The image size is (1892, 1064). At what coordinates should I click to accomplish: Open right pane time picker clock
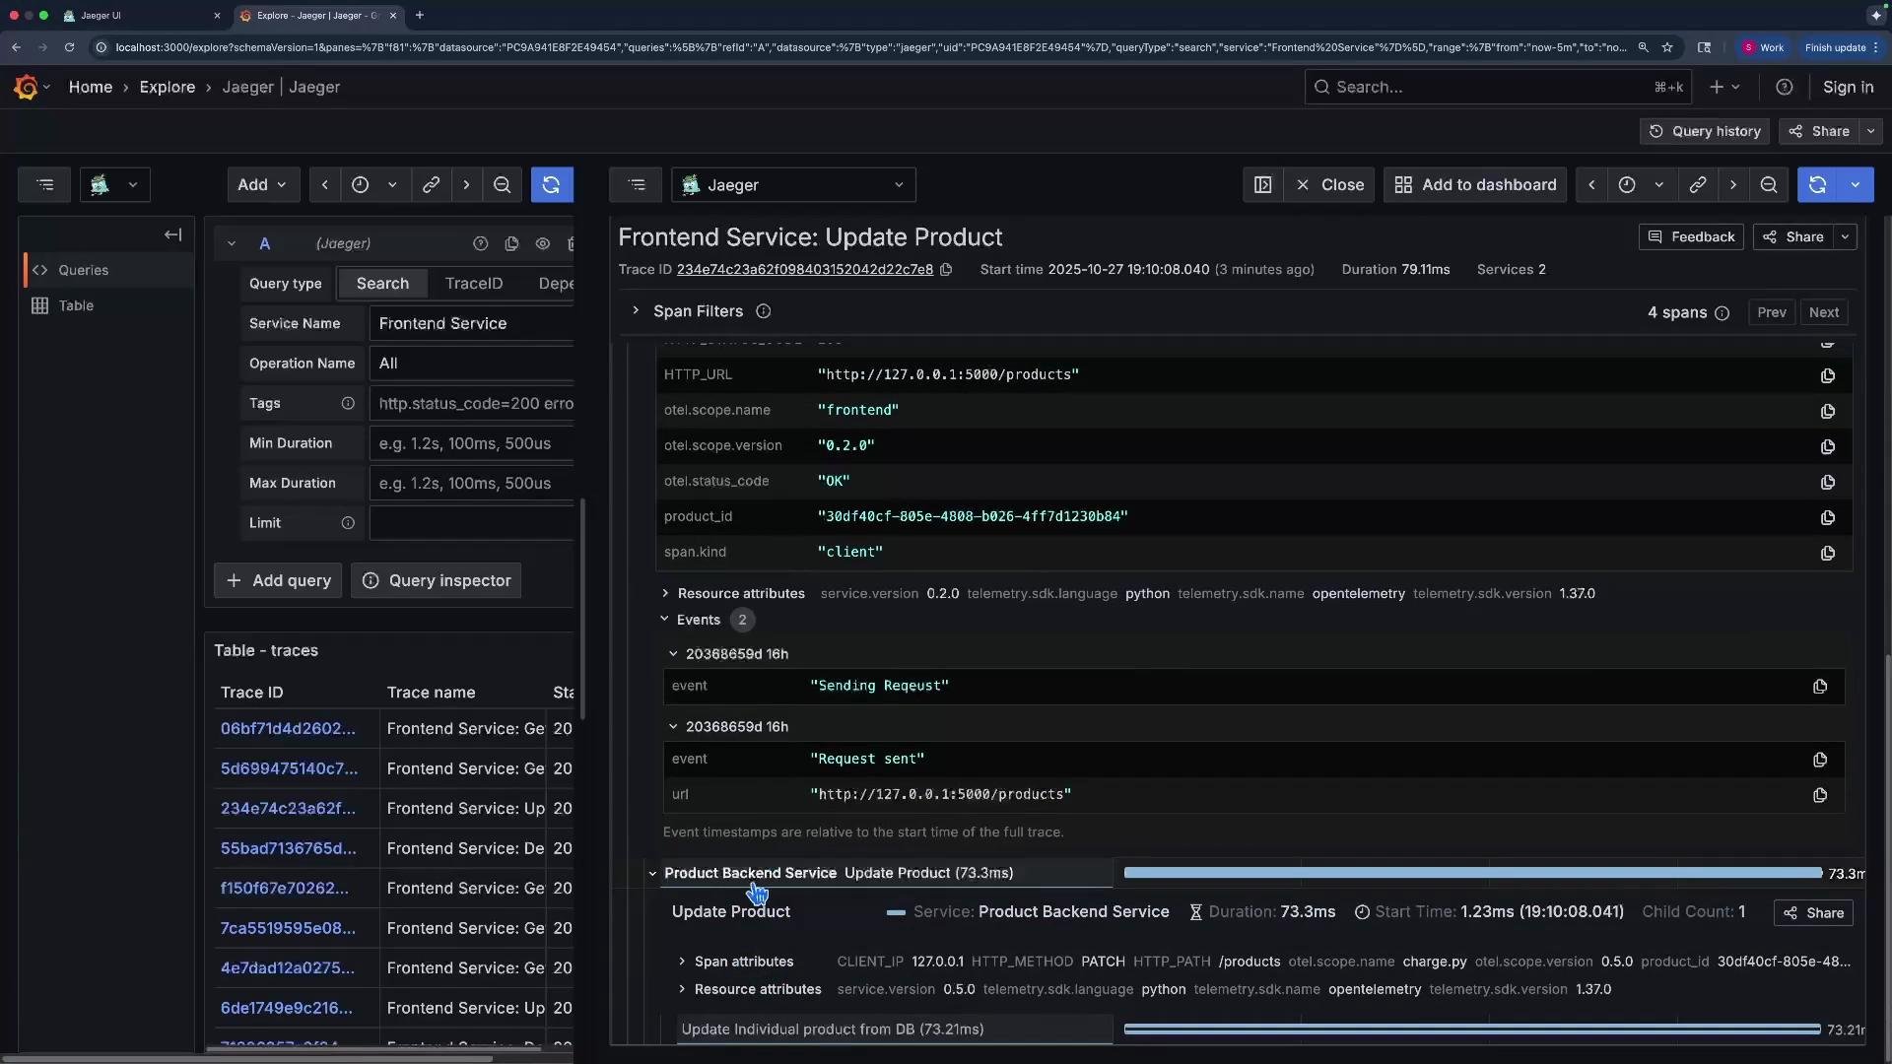(1627, 185)
